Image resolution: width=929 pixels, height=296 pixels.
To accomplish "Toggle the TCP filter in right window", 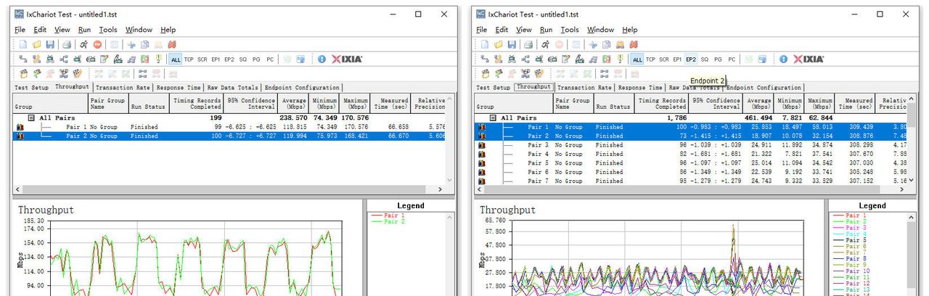I will coord(650,59).
